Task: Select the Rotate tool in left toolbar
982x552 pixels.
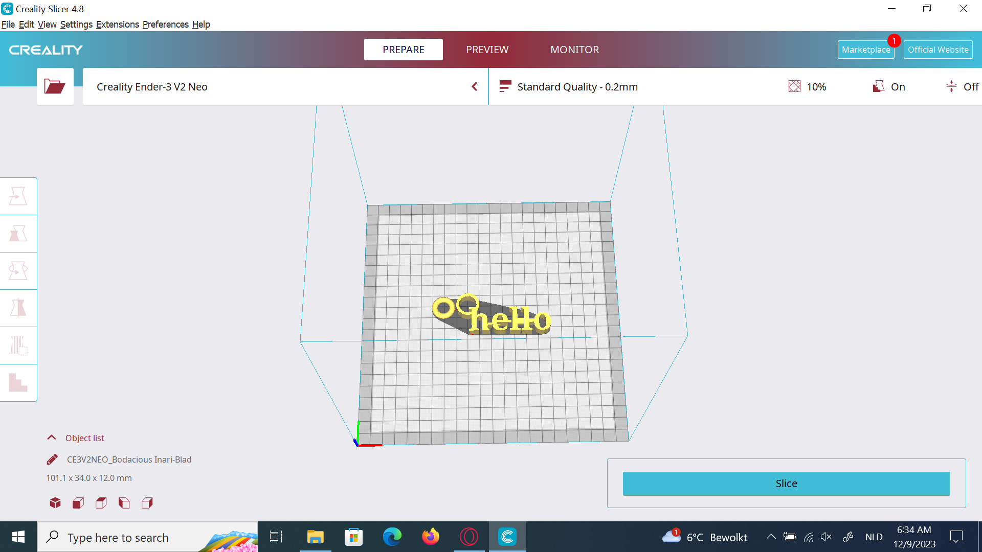Action: tap(18, 271)
